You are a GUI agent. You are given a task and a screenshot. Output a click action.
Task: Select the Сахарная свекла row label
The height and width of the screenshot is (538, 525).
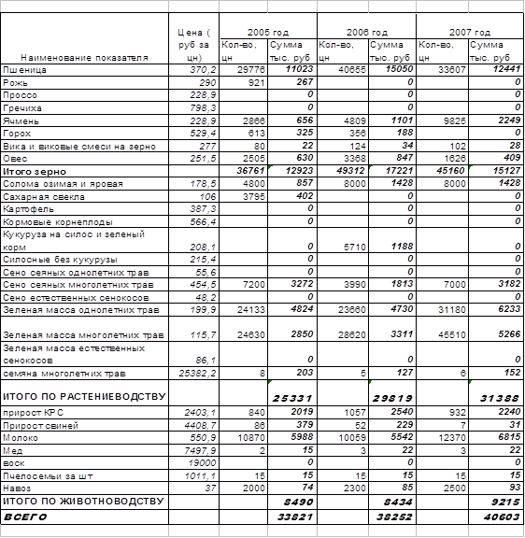click(x=84, y=196)
